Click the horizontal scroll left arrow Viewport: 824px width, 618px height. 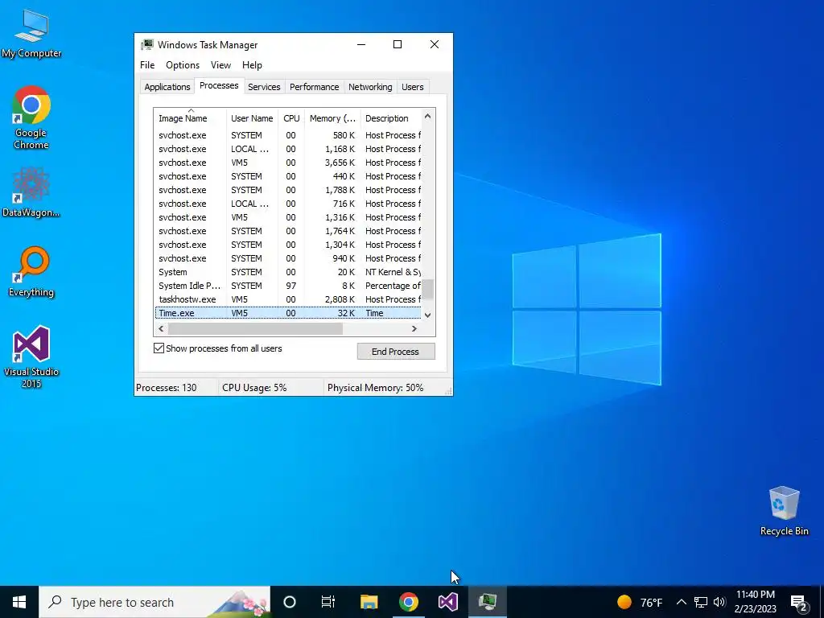[161, 329]
